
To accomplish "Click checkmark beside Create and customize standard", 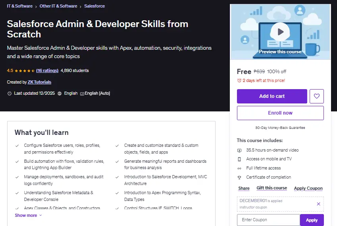I will [x=117, y=146].
